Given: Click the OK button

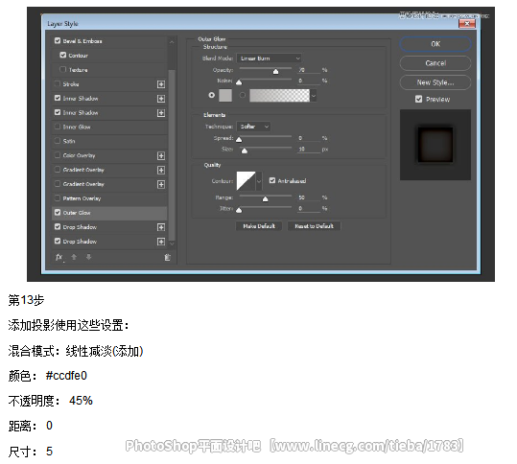Looking at the screenshot, I should tap(435, 44).
